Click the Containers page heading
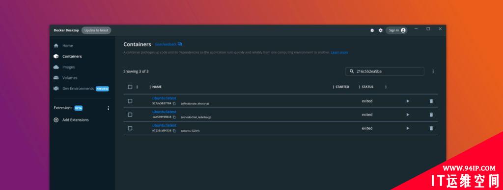This screenshot has width=503, height=190. [x=138, y=44]
